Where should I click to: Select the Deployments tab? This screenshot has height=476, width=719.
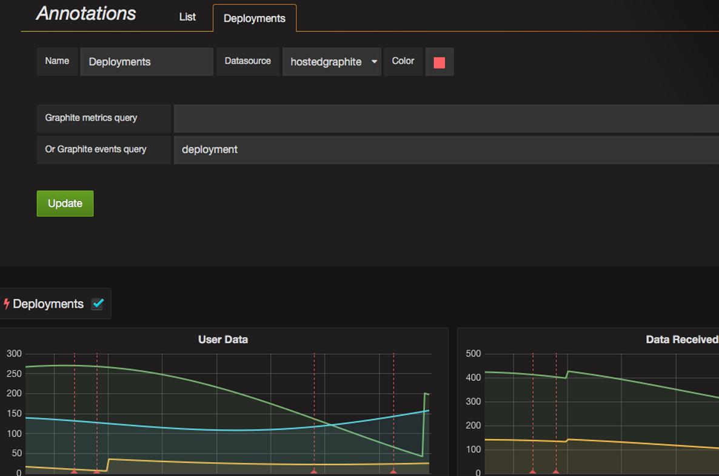pos(254,18)
